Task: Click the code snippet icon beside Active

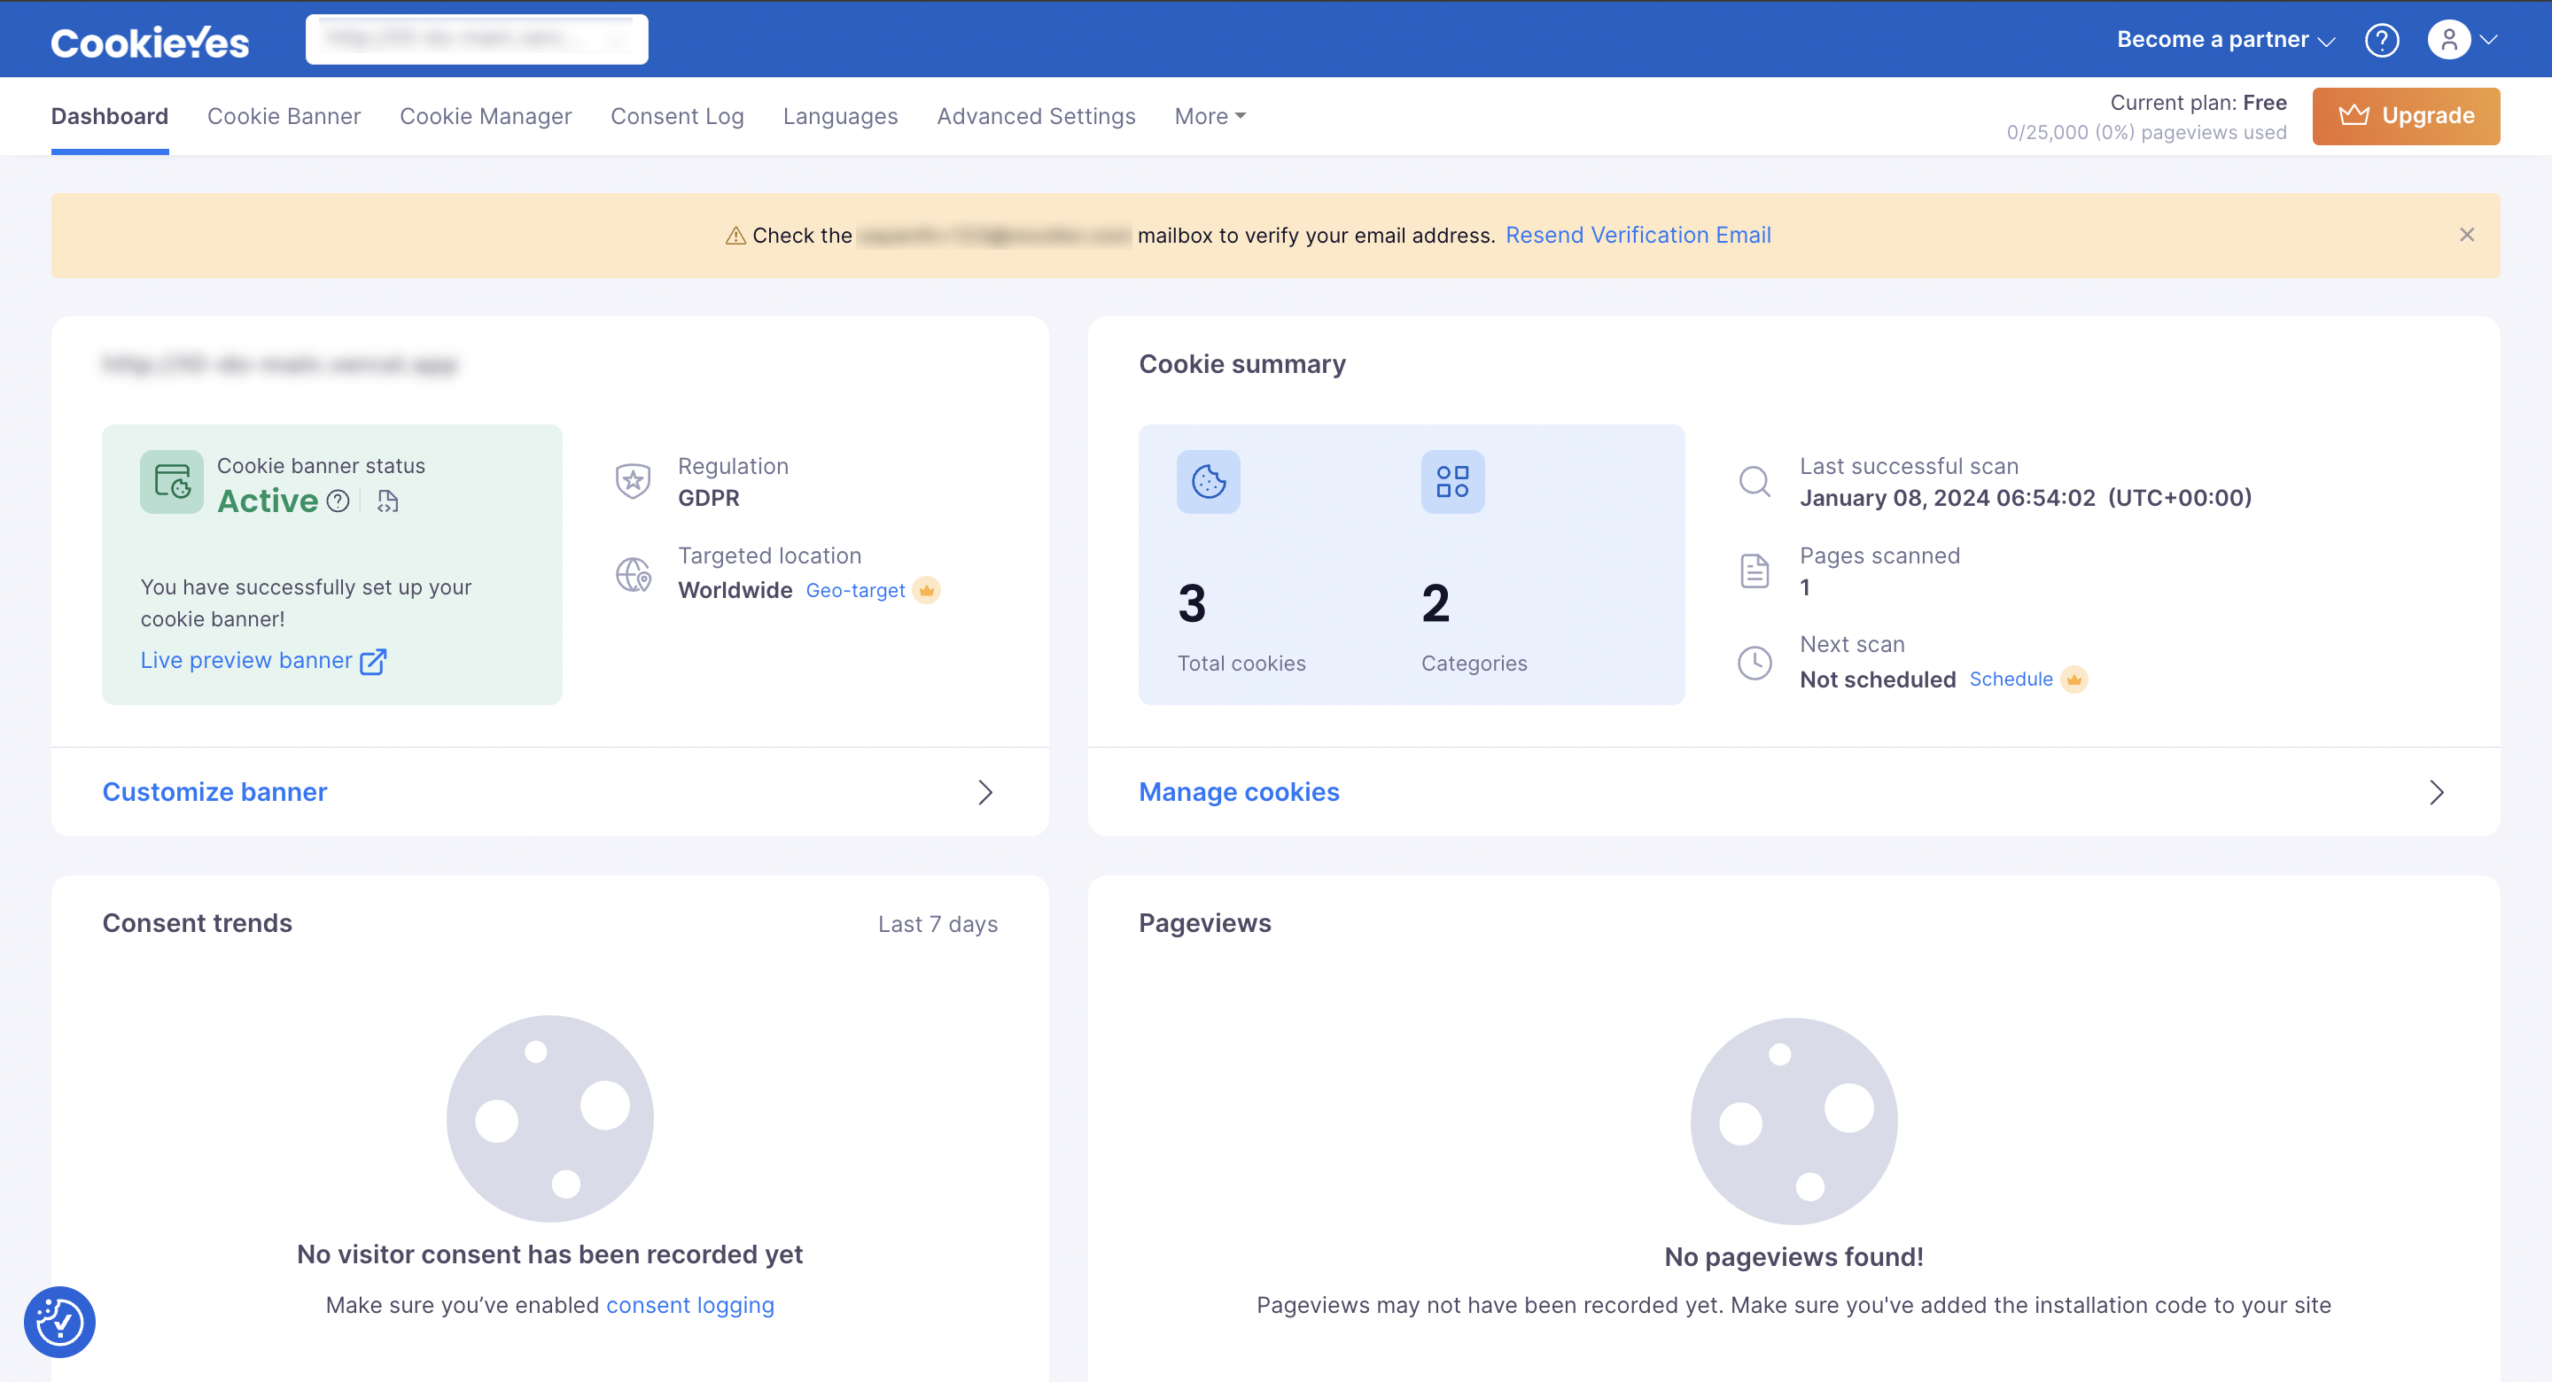Action: (388, 501)
